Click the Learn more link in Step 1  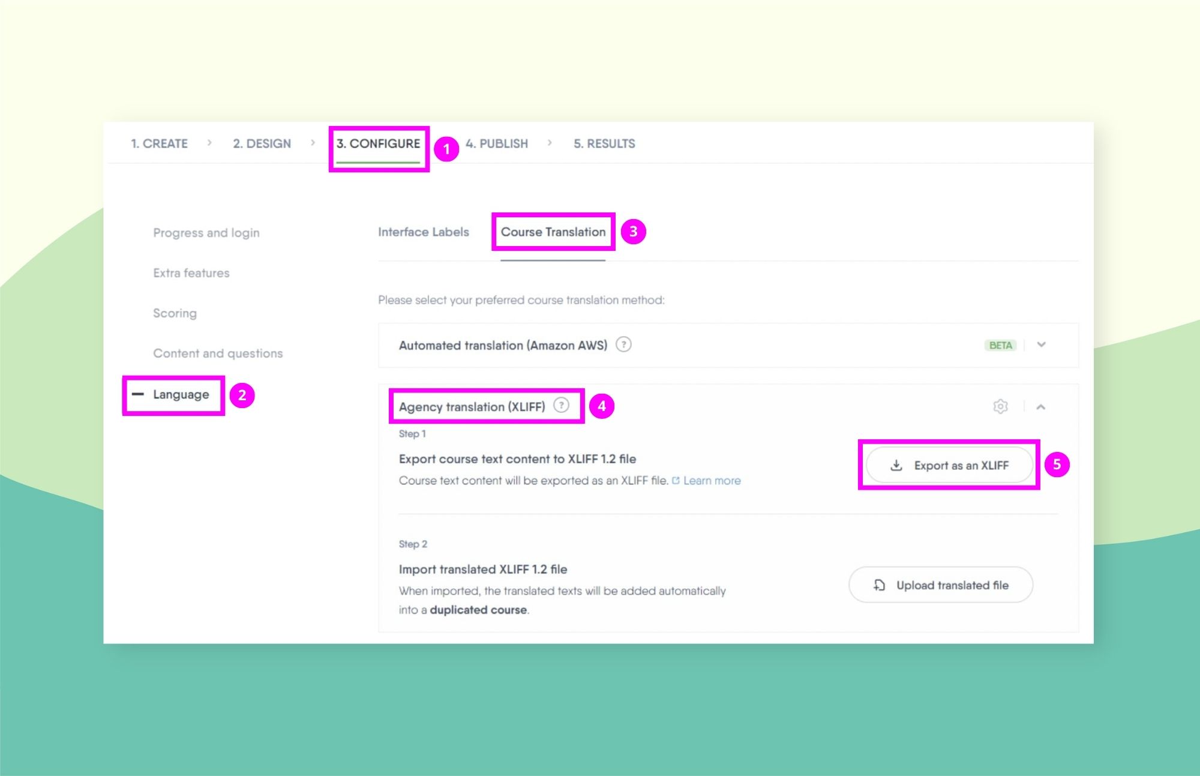point(712,480)
